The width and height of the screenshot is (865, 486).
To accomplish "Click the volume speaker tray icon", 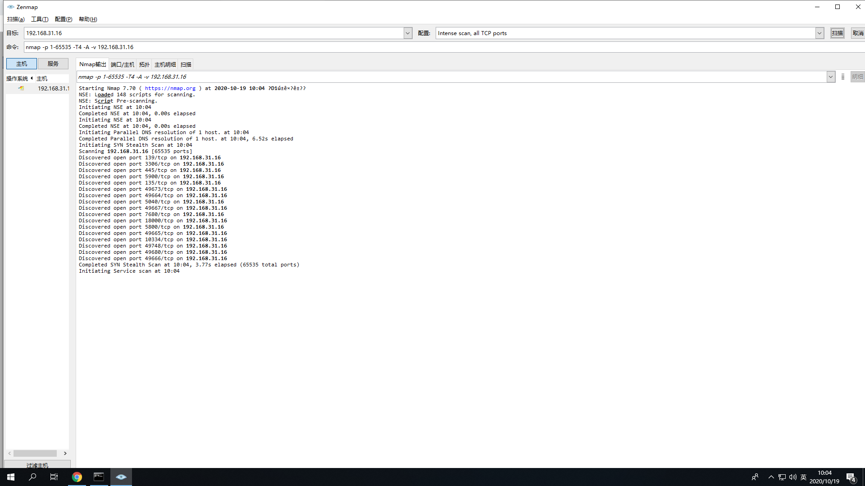I will pyautogui.click(x=793, y=477).
